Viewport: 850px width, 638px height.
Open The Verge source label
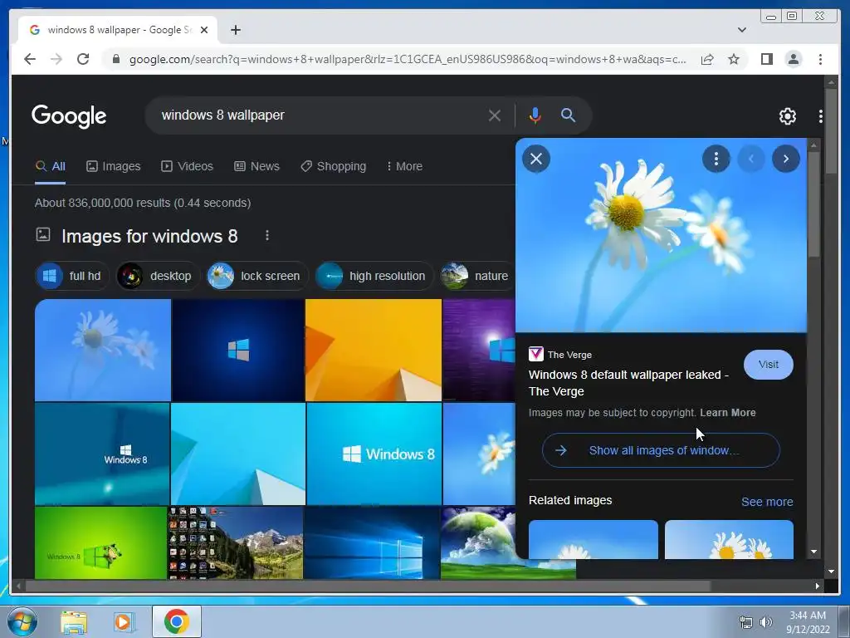click(x=560, y=354)
